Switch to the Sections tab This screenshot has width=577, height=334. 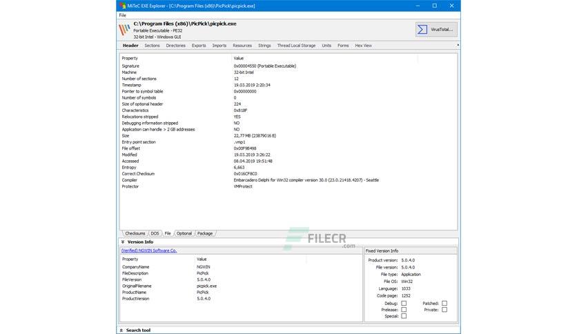pos(152,46)
